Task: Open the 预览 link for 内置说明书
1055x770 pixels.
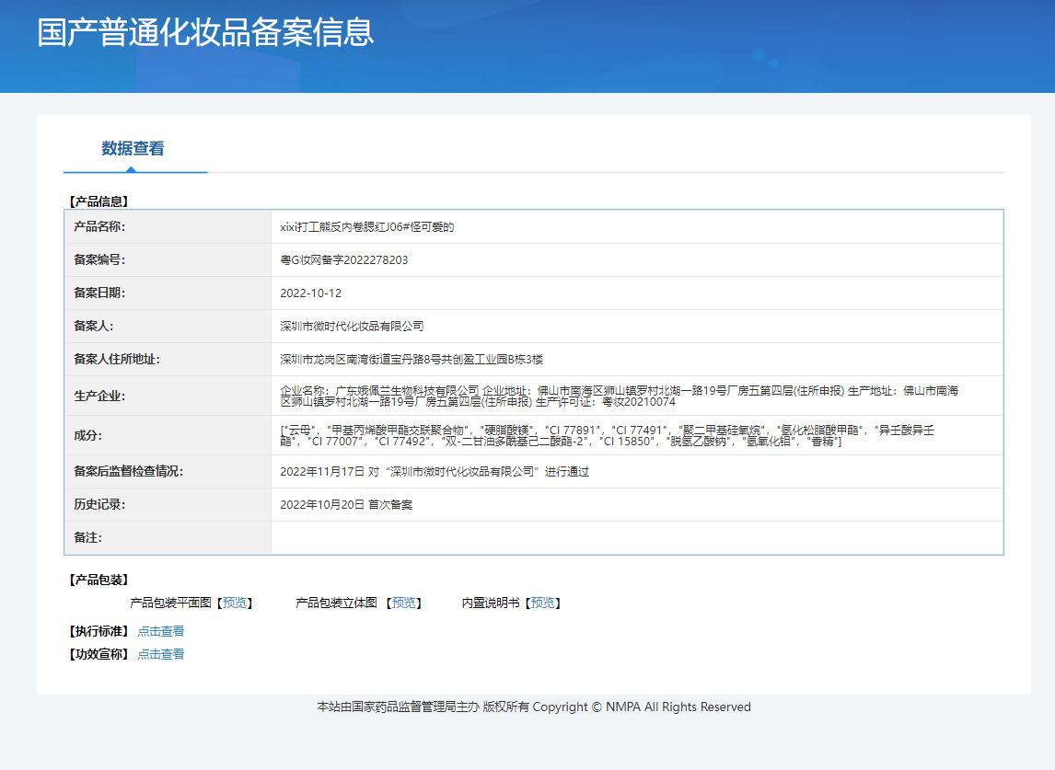Action: [542, 603]
